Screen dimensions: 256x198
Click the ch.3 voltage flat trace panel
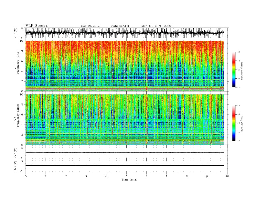pyautogui.click(x=127, y=153)
